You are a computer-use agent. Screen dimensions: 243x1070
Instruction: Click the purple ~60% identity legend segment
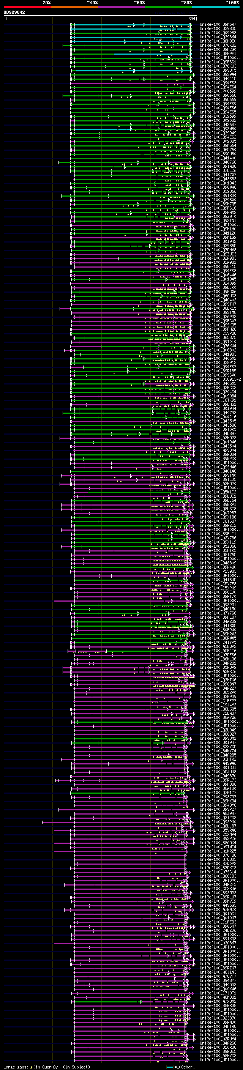(x=121, y=7)
